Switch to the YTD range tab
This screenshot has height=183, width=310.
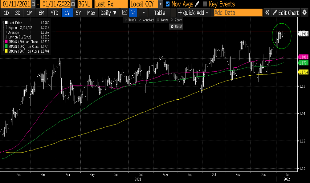pyautogui.click(x=55, y=13)
